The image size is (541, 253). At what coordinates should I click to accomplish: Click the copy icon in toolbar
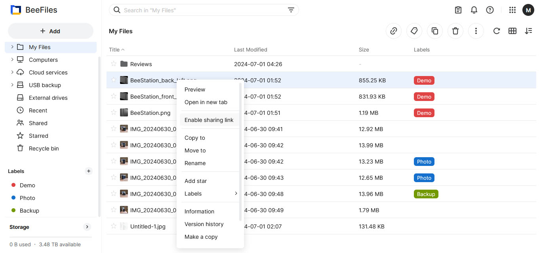click(435, 31)
